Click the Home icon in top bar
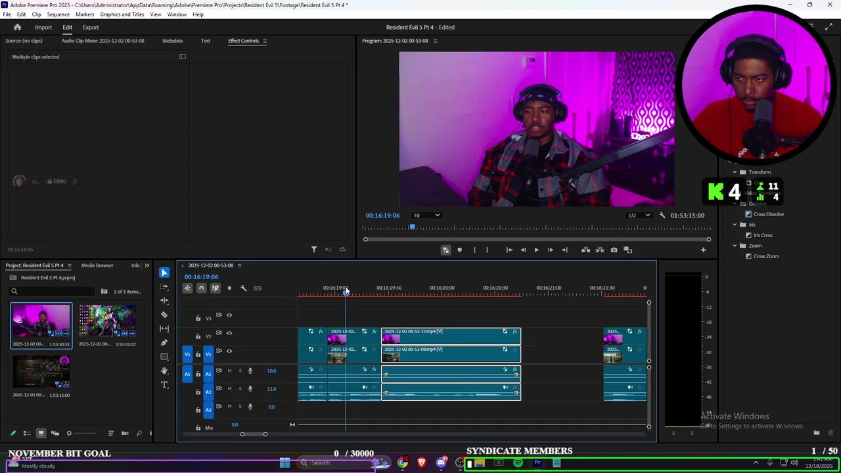Viewport: 841px width, 473px height. [x=17, y=27]
